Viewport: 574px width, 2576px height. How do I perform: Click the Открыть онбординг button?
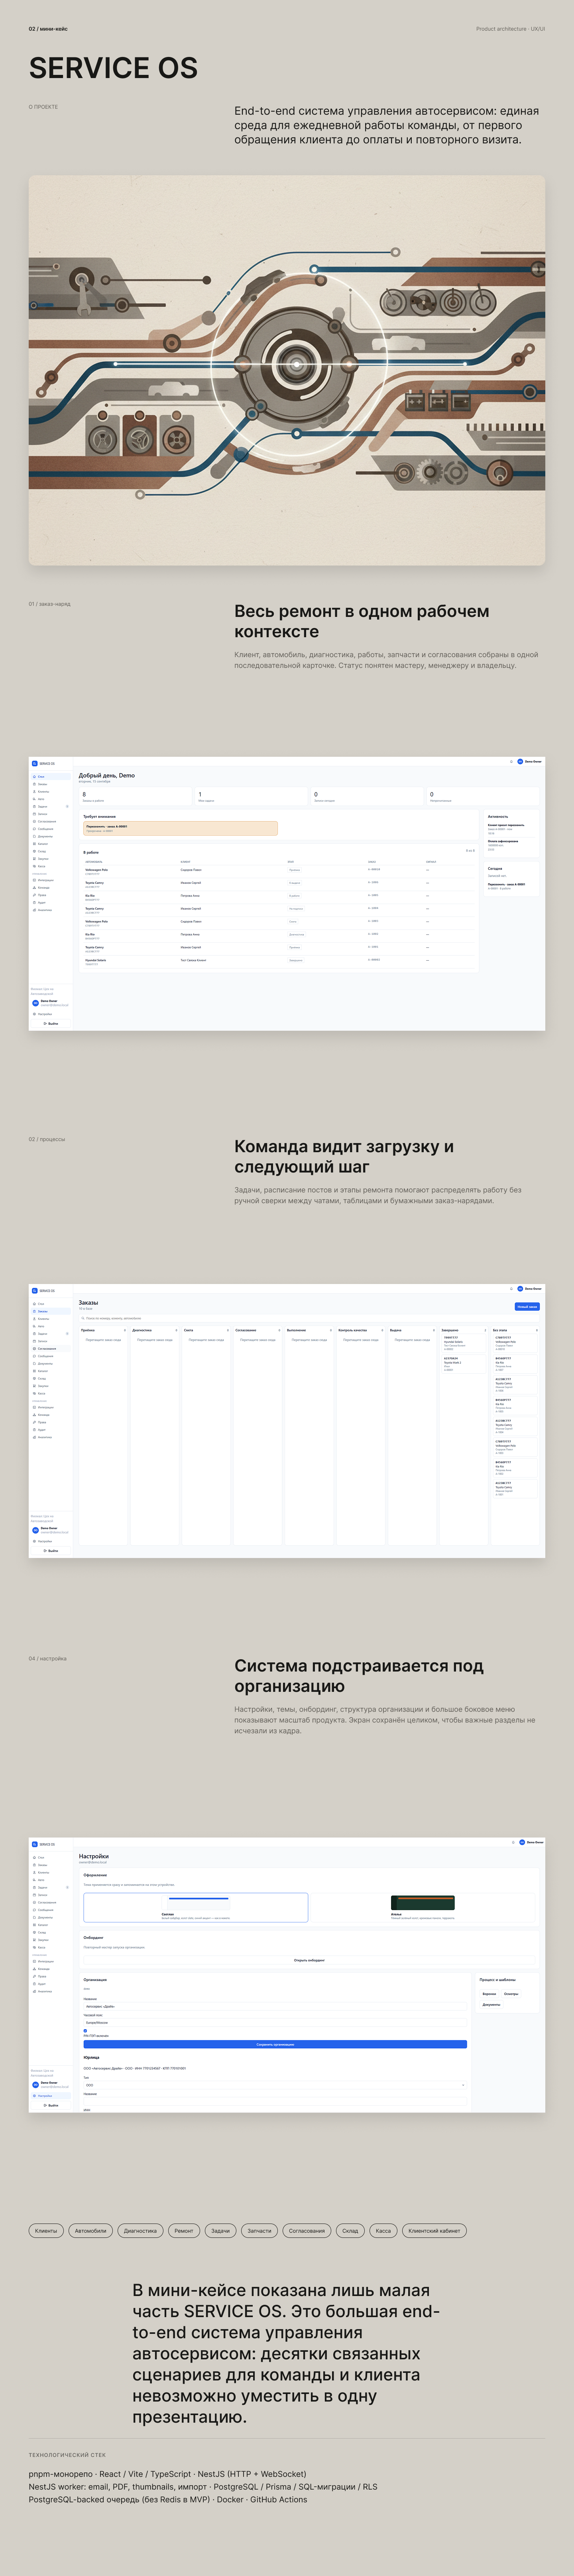pos(309,1960)
